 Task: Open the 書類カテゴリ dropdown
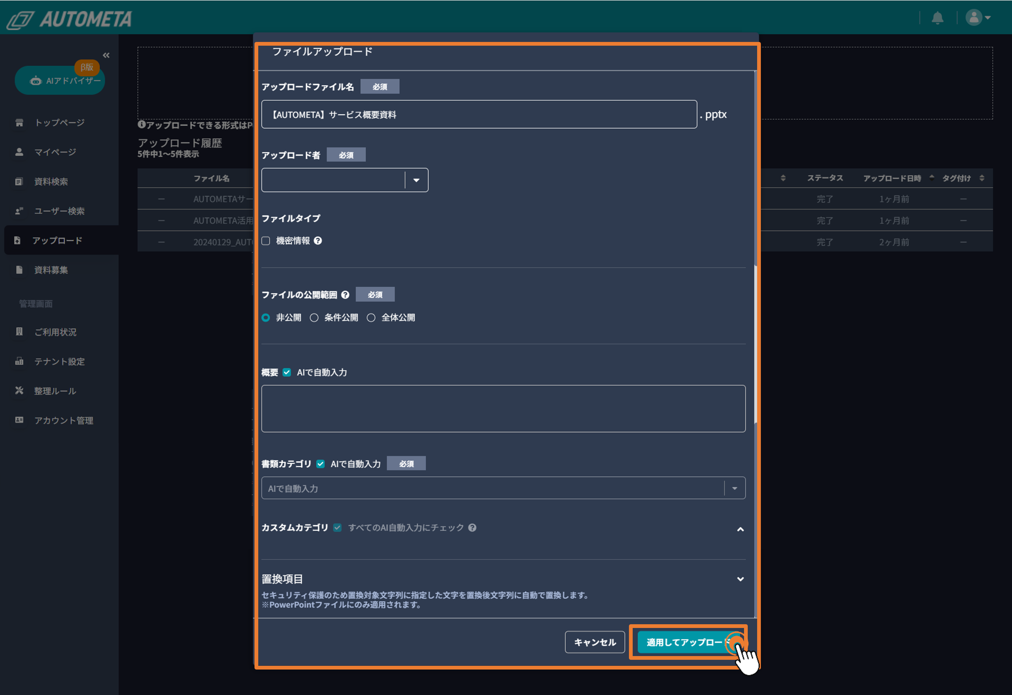tap(503, 488)
